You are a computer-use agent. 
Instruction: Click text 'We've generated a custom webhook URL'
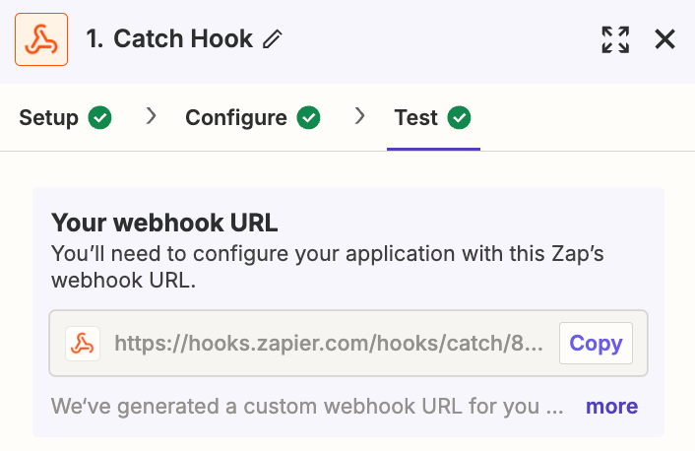(x=257, y=407)
